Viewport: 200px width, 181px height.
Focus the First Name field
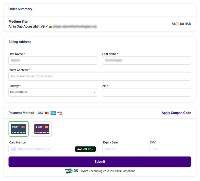(x=53, y=60)
